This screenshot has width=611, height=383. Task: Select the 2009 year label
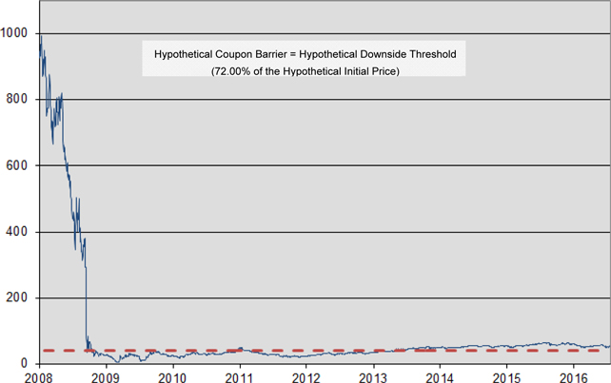(x=106, y=375)
